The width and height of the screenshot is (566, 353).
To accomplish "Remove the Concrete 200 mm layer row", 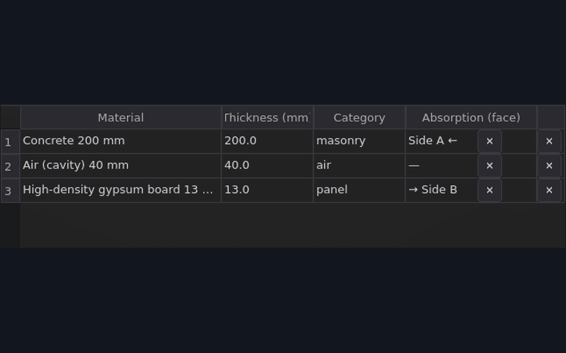I will [x=549, y=141].
